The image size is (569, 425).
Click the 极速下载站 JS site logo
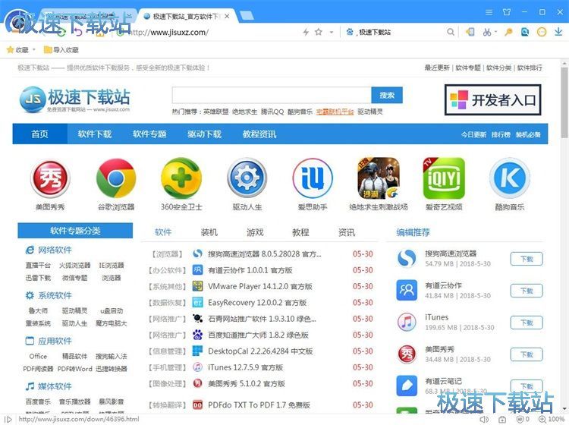[74, 99]
